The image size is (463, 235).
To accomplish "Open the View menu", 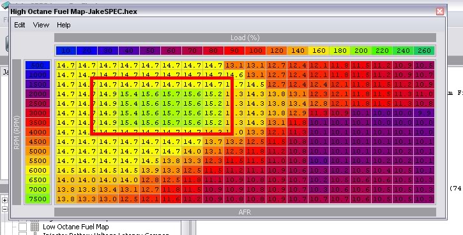I will coord(41,25).
